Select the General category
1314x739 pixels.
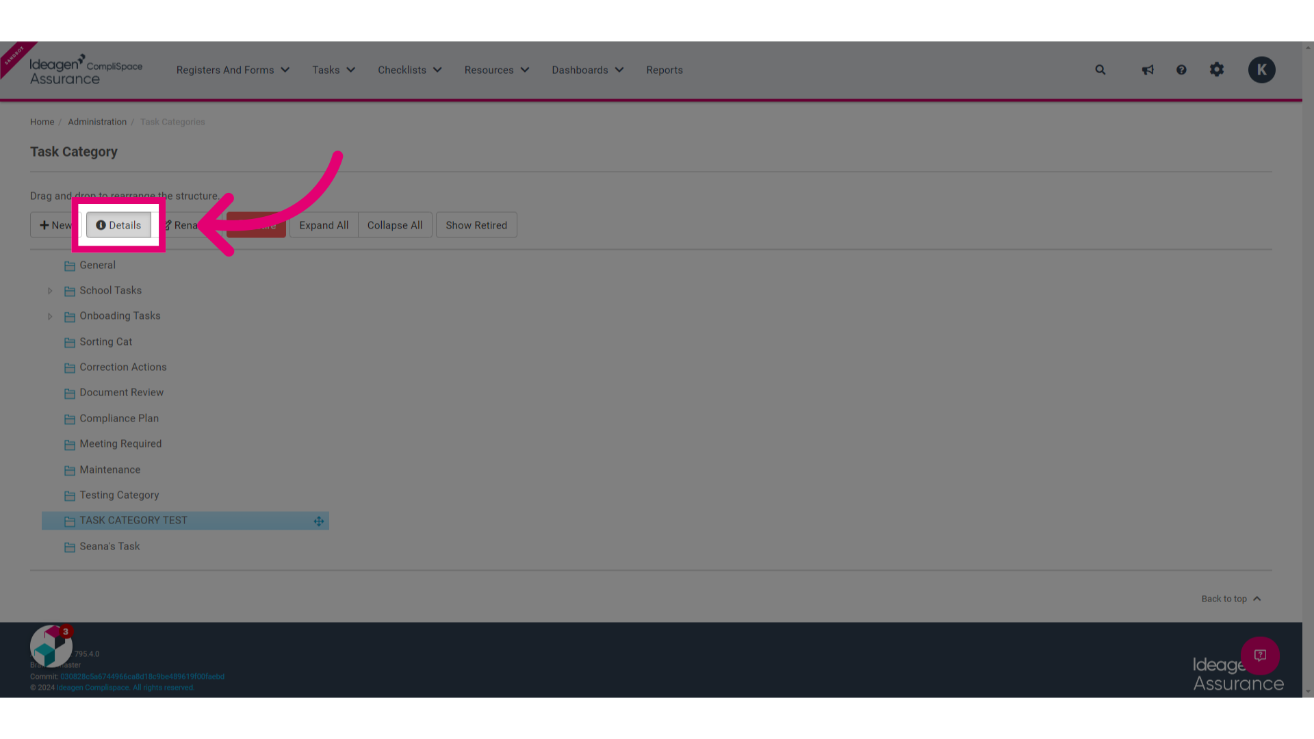point(97,265)
